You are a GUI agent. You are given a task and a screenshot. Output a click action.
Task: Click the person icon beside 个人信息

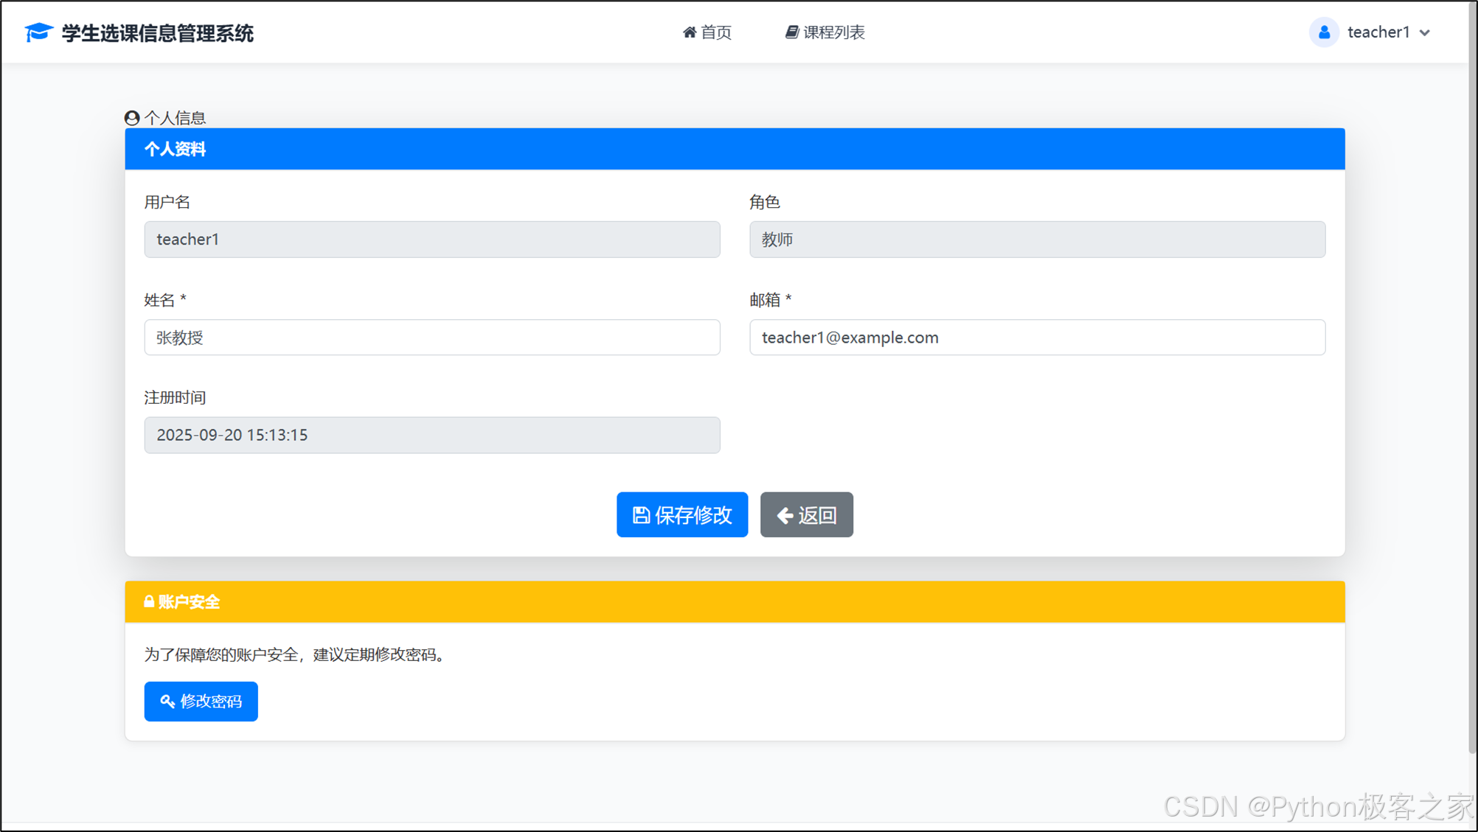tap(132, 118)
